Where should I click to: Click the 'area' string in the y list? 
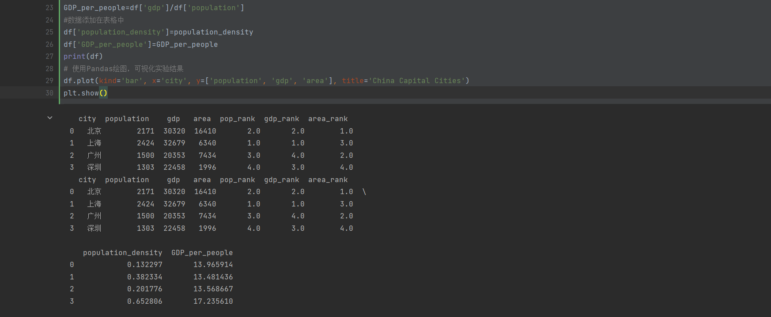point(315,81)
